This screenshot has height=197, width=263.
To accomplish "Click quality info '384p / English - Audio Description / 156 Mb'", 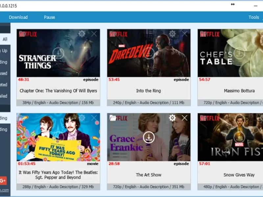I will pyautogui.click(x=58, y=102).
